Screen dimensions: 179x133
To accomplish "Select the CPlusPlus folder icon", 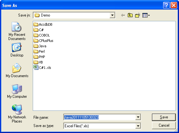I will pyautogui.click(x=36, y=41).
